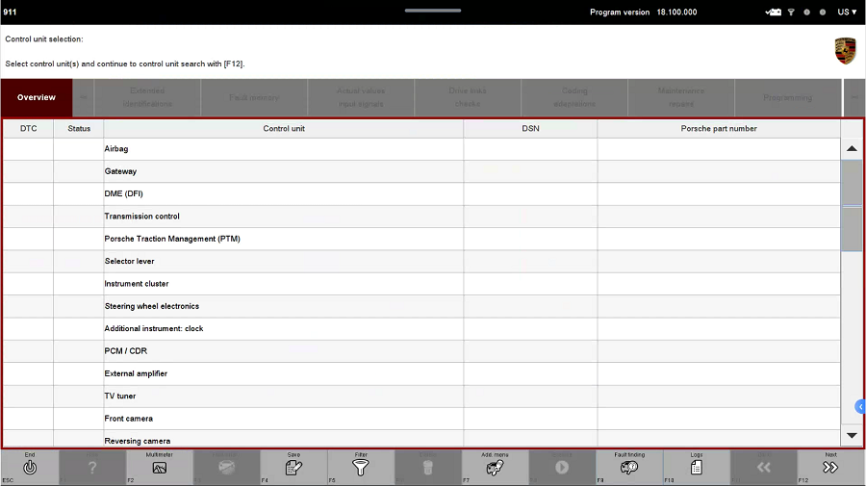Select Reversing camera row

point(422,439)
